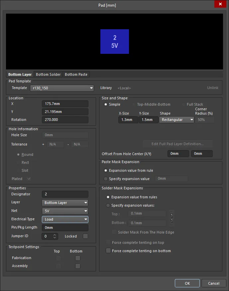Toggle the Locked checkbox
The height and width of the screenshot is (291, 229).
pos(85,236)
